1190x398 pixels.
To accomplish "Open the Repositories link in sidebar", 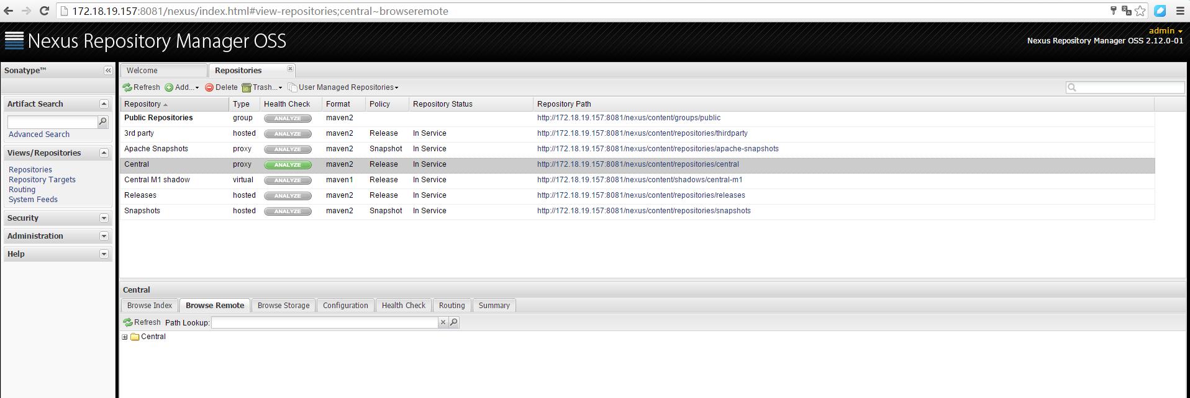I will 30,170.
